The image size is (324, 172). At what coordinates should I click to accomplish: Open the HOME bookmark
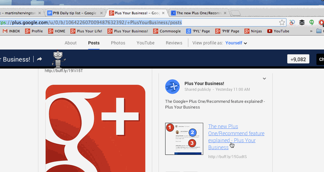click(x=57, y=31)
